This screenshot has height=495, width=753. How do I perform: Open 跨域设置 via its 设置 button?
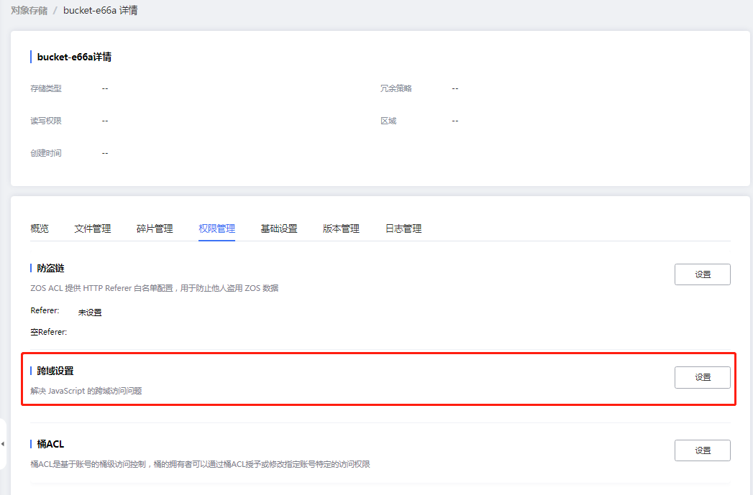tap(702, 376)
